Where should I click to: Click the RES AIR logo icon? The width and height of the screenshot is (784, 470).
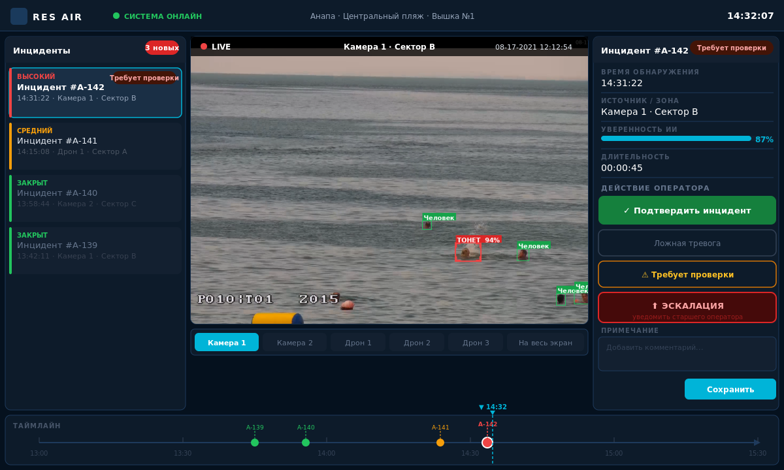pos(19,16)
